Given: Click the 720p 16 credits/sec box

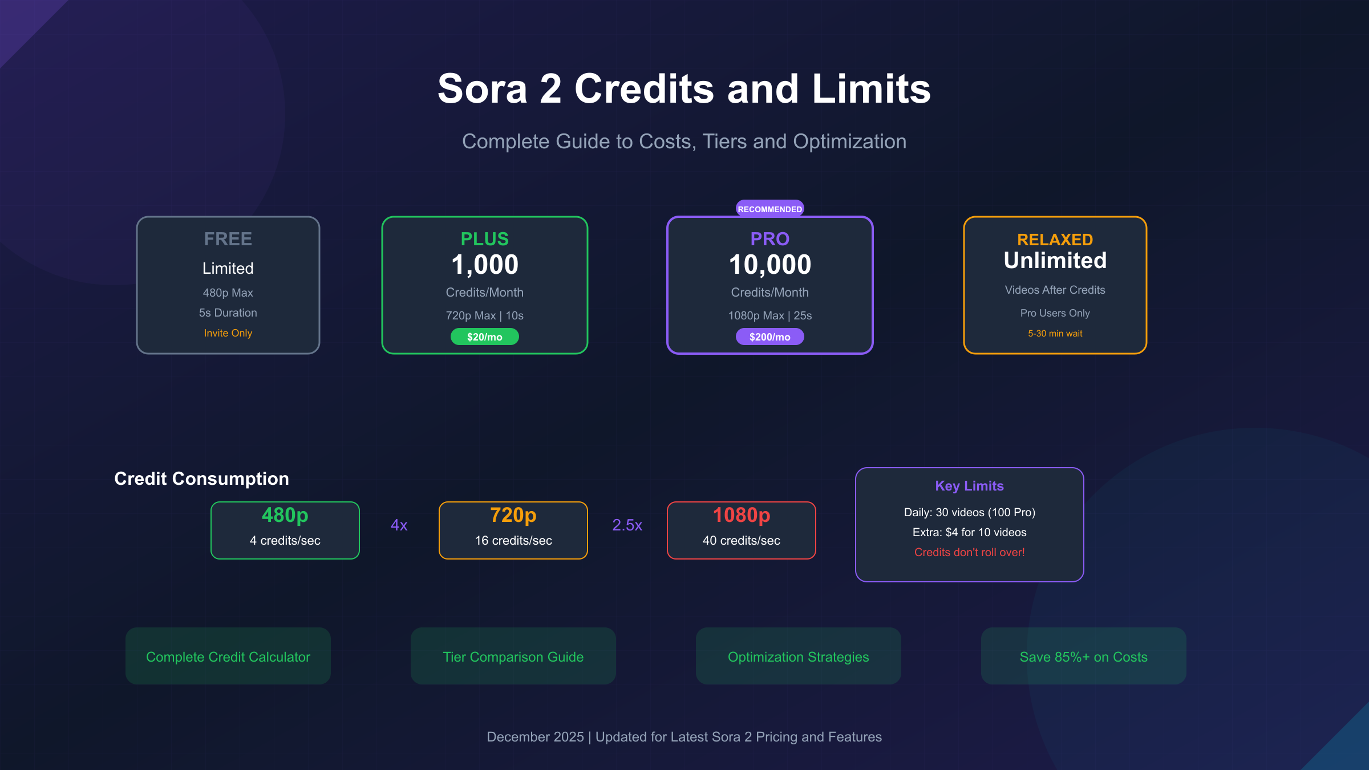Looking at the screenshot, I should point(513,530).
